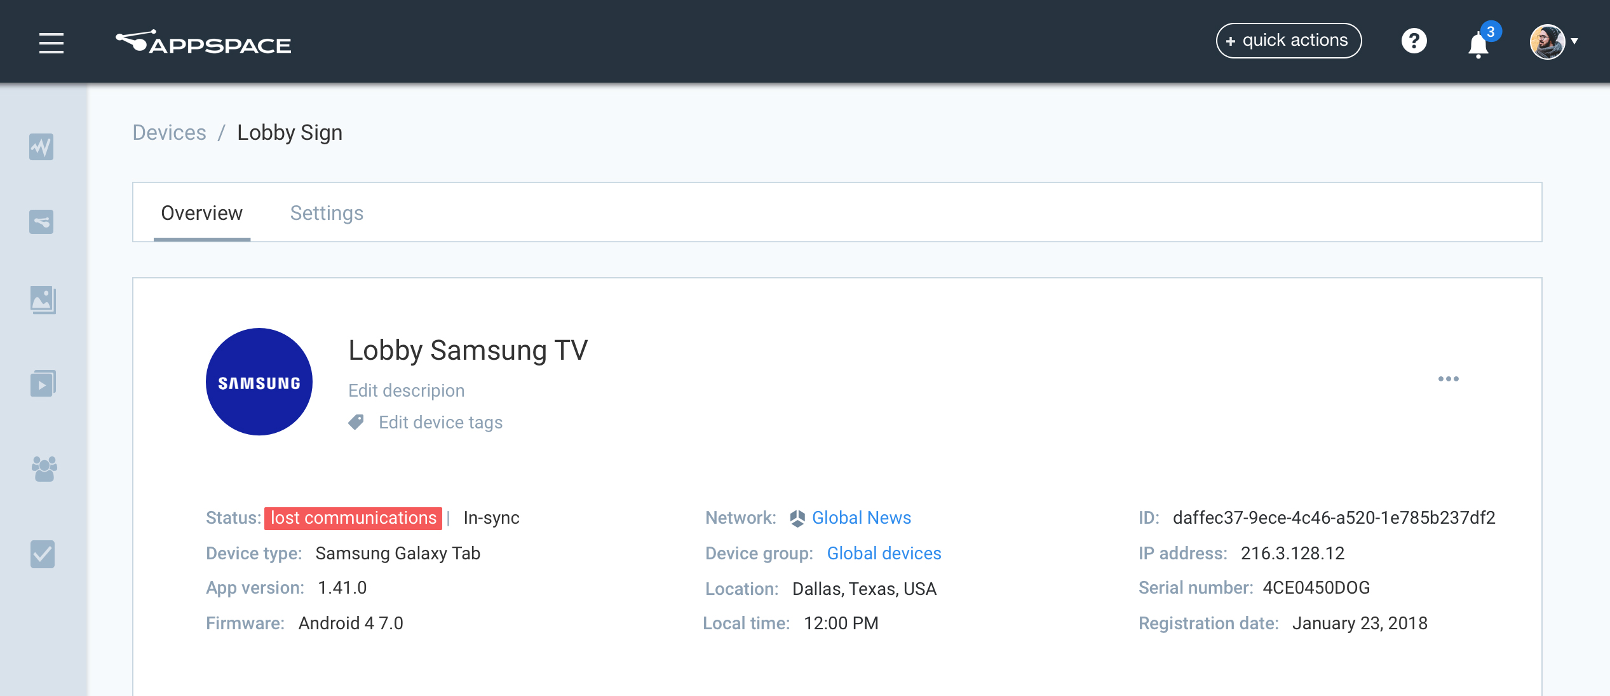Viewport: 1610px width, 696px height.
Task: Open the Global devices group link
Action: coord(884,553)
